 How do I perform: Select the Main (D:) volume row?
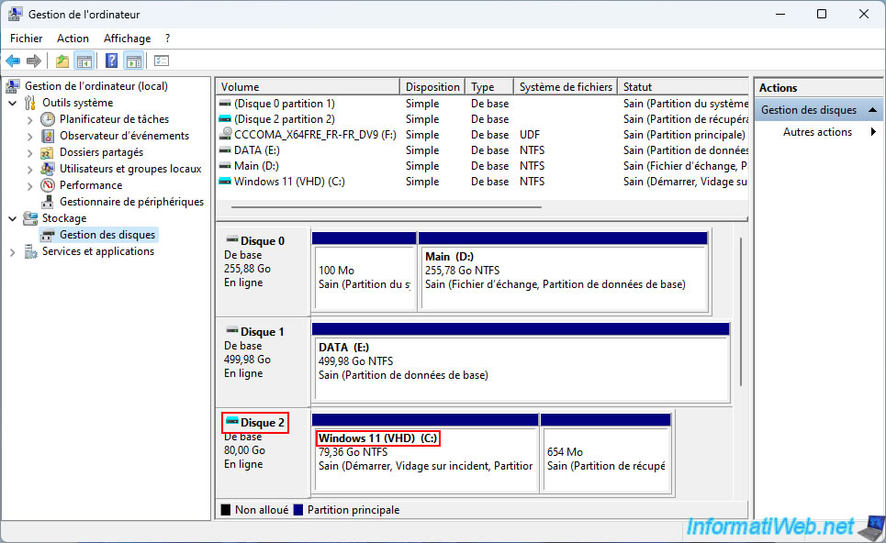(x=483, y=166)
